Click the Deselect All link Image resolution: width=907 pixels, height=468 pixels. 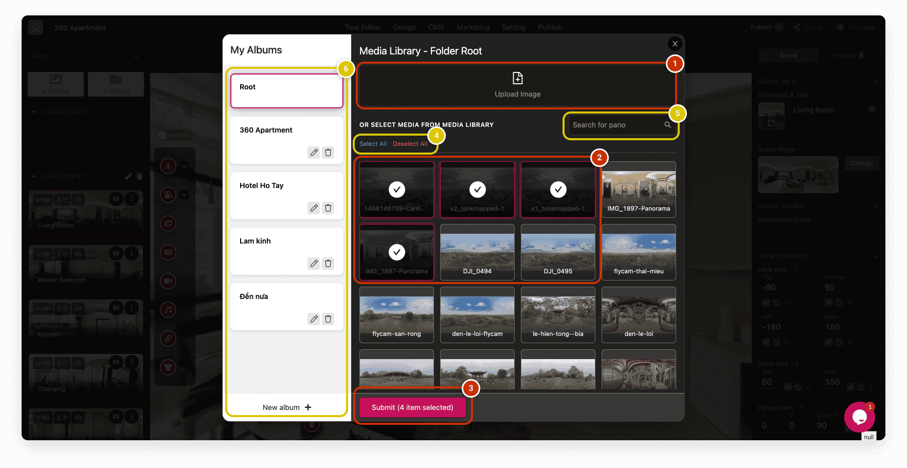[410, 144]
